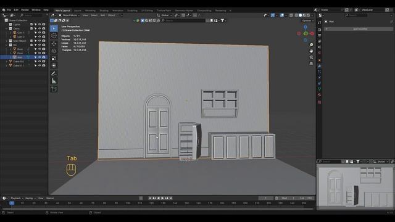Open the viewport View menu button
Screen dimensions: 395x222
point(85,15)
